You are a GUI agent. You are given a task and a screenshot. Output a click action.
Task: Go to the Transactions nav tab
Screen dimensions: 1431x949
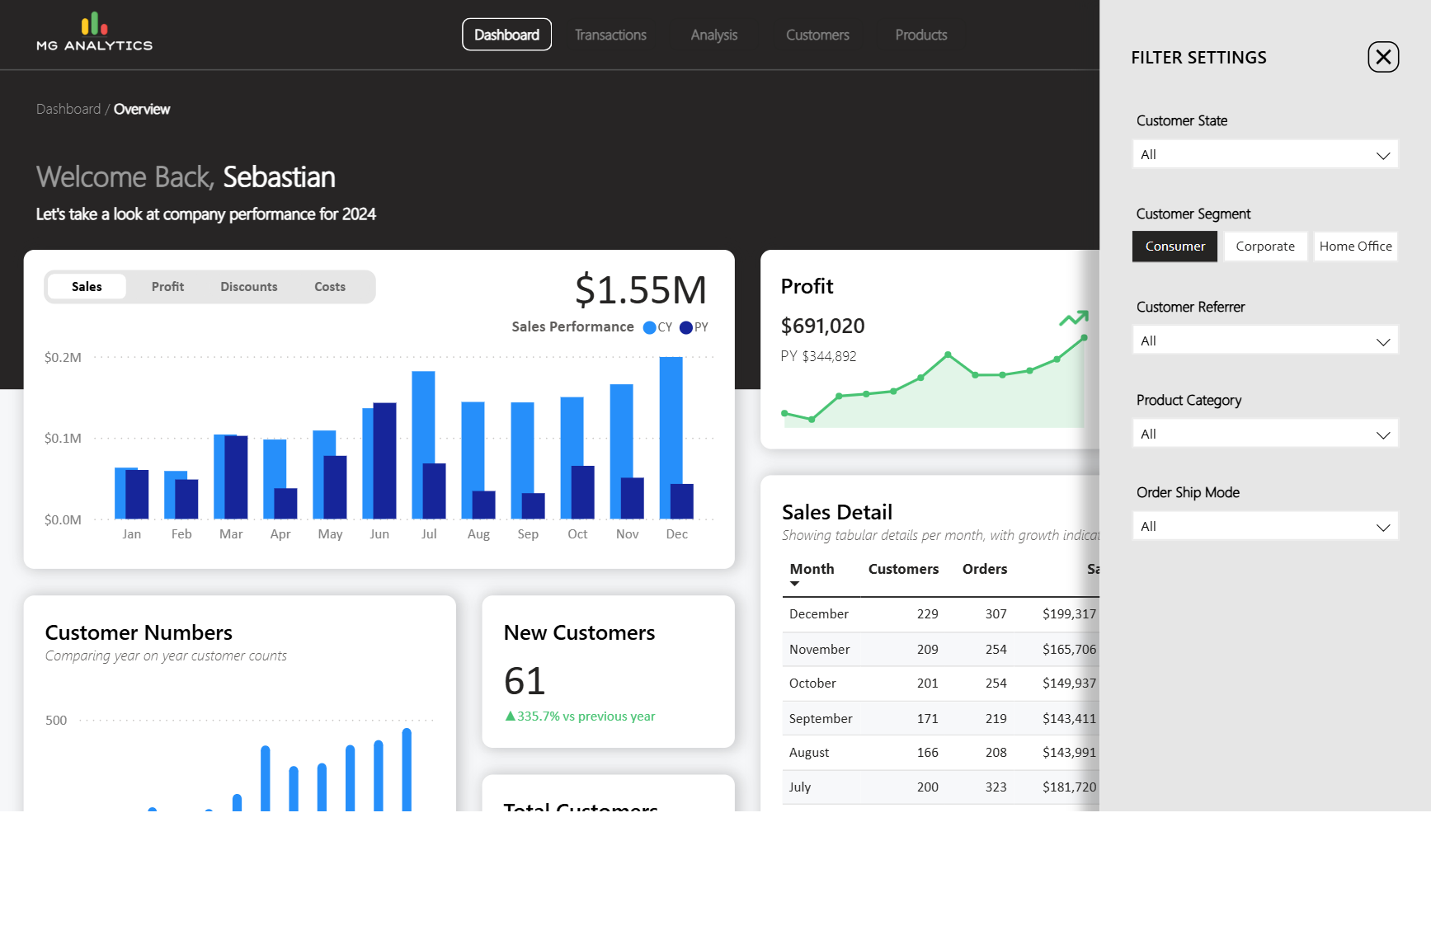click(610, 35)
